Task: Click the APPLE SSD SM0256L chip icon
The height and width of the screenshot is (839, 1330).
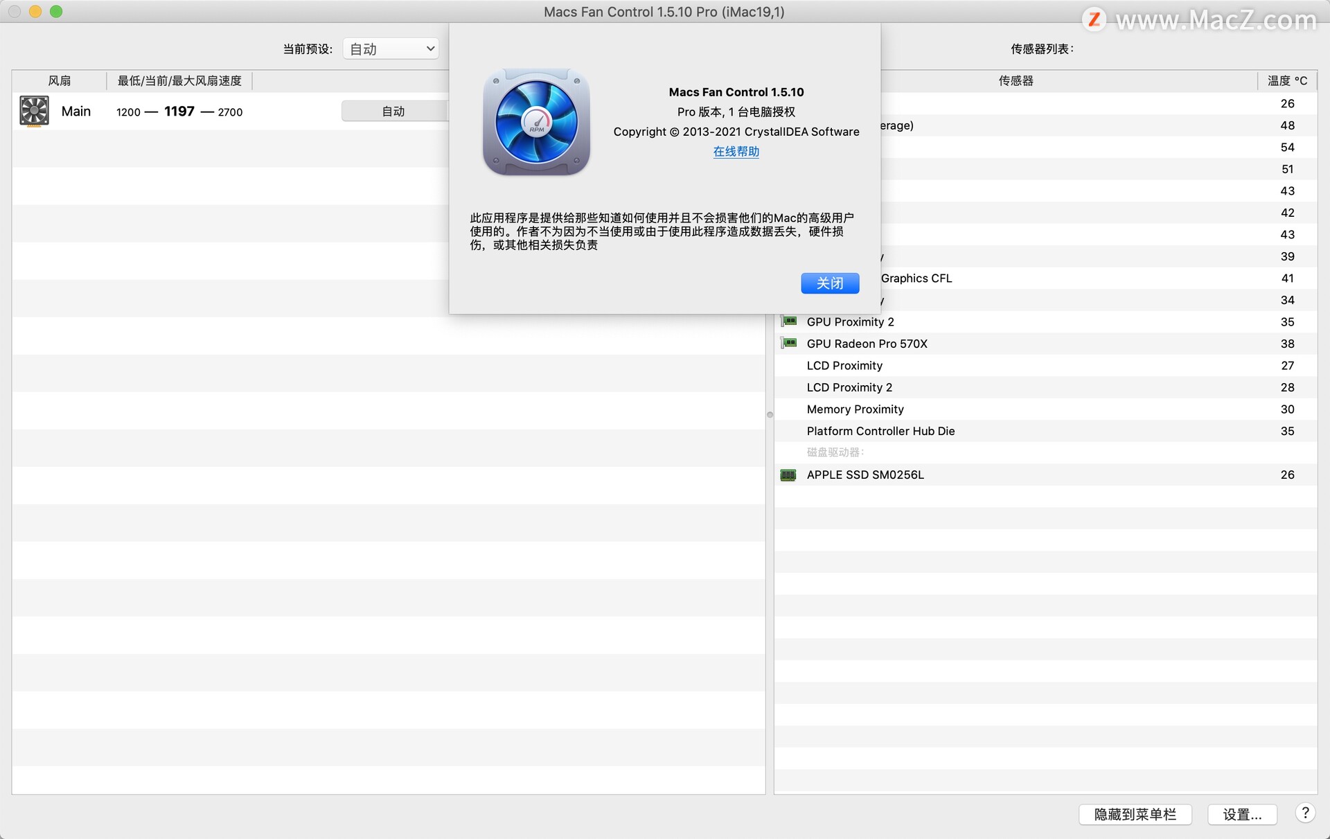Action: pyautogui.click(x=788, y=475)
